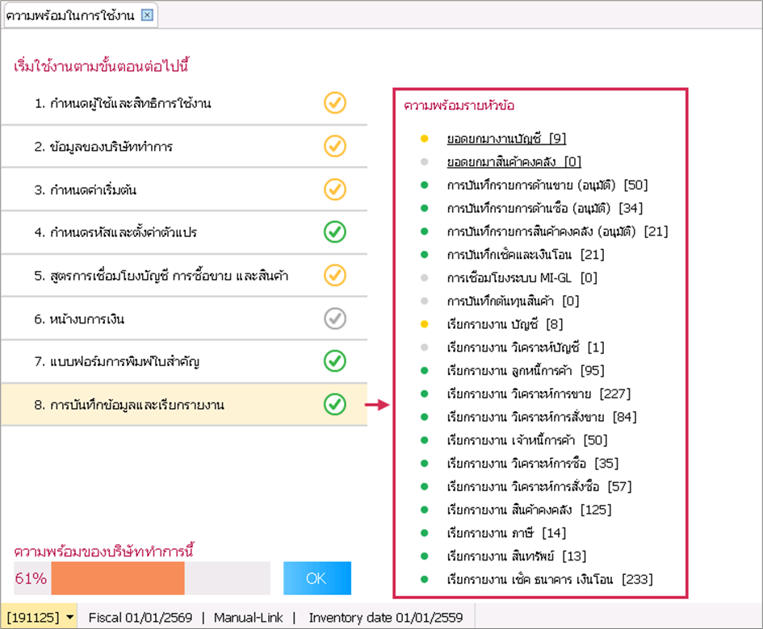Switch to the ความพร้อมในการใช้งาน tab
Viewport: 763px width, 629px height.
[70, 15]
